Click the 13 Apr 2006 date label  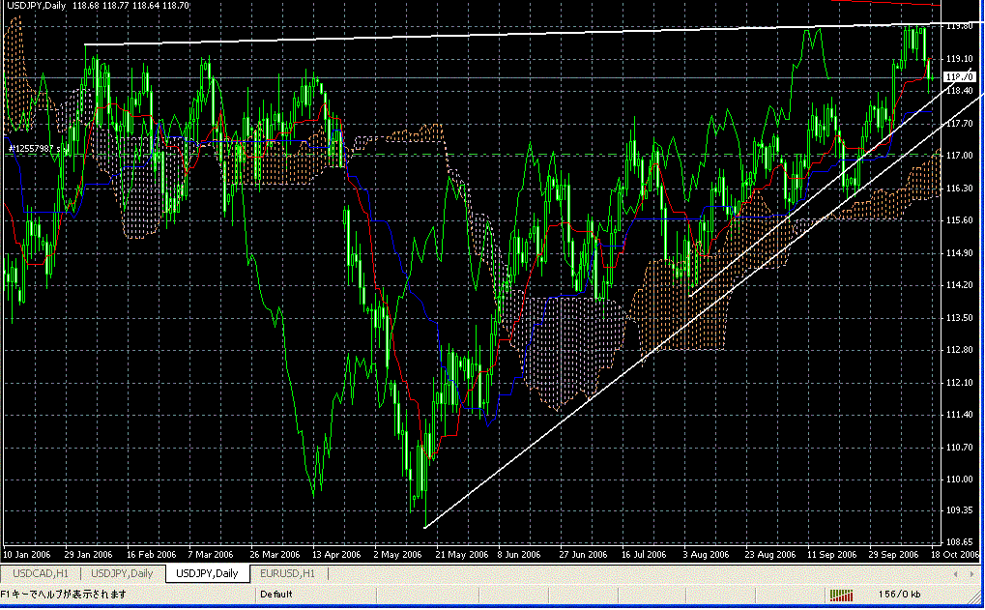pyautogui.click(x=336, y=555)
